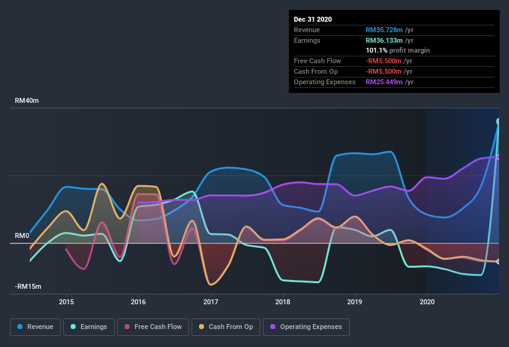This screenshot has width=509, height=347.
Task: Click the RM0 y-axis label
Action: click(22, 235)
